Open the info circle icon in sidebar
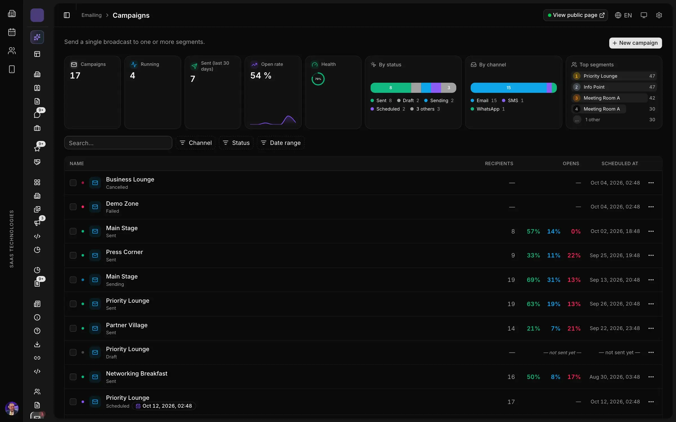The width and height of the screenshot is (676, 422). click(x=37, y=317)
